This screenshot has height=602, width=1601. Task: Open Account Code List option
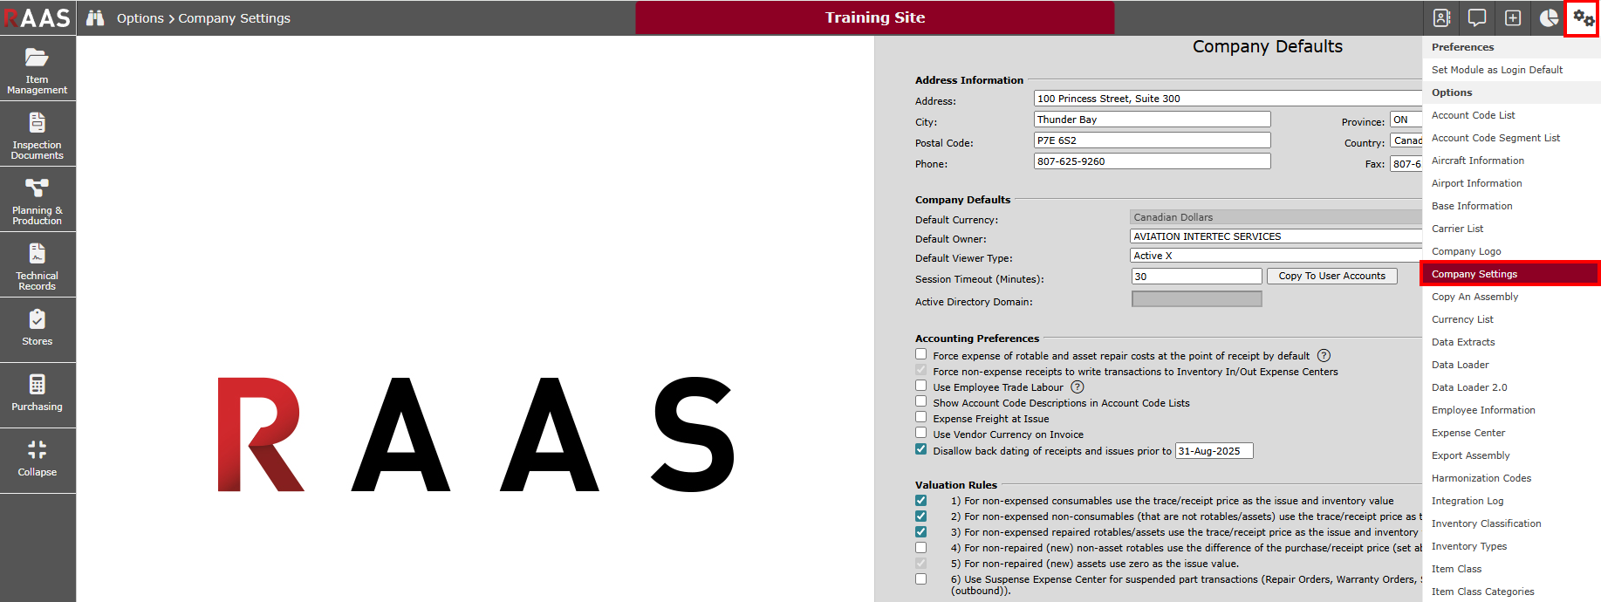1511,115
